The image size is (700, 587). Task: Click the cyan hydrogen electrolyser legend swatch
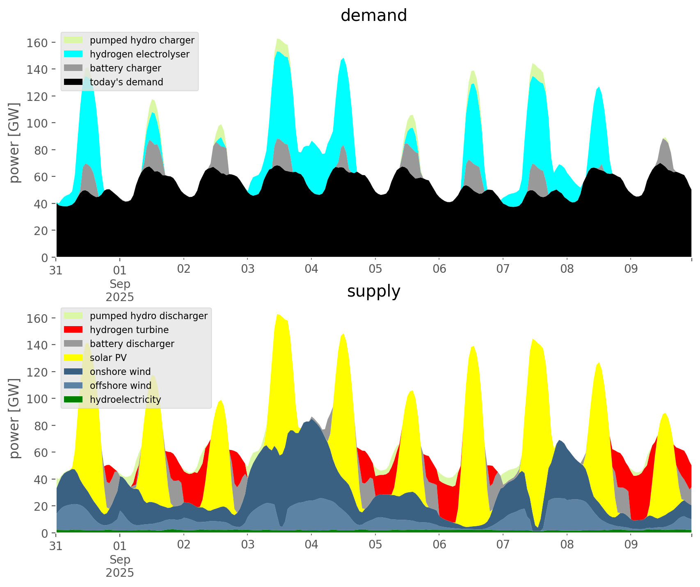73,54
